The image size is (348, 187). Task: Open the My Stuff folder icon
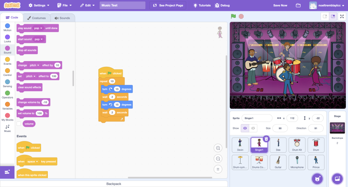[x=298, y=6]
